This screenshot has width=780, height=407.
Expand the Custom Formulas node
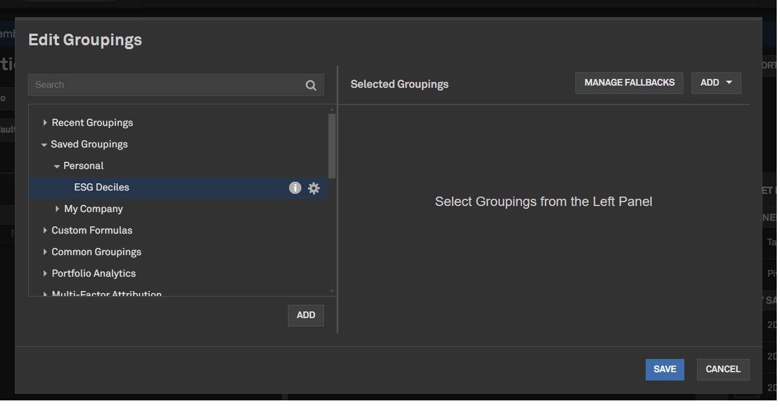45,230
